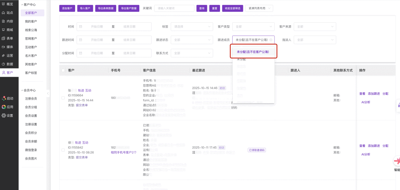Switch to 线索公海 in customer menu

click(x=31, y=30)
